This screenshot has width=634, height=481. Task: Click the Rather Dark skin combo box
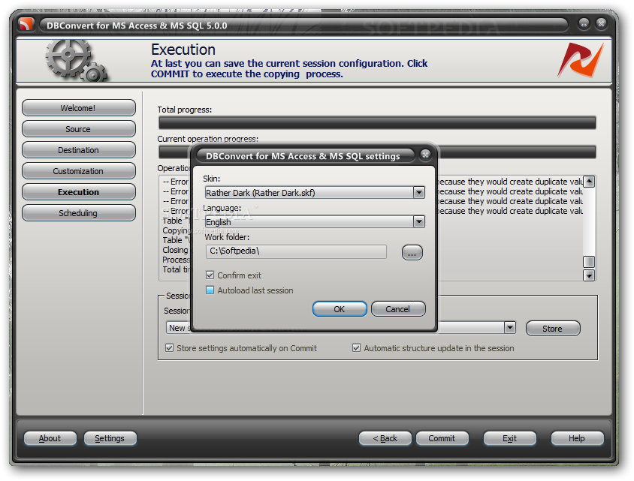pyautogui.click(x=315, y=193)
